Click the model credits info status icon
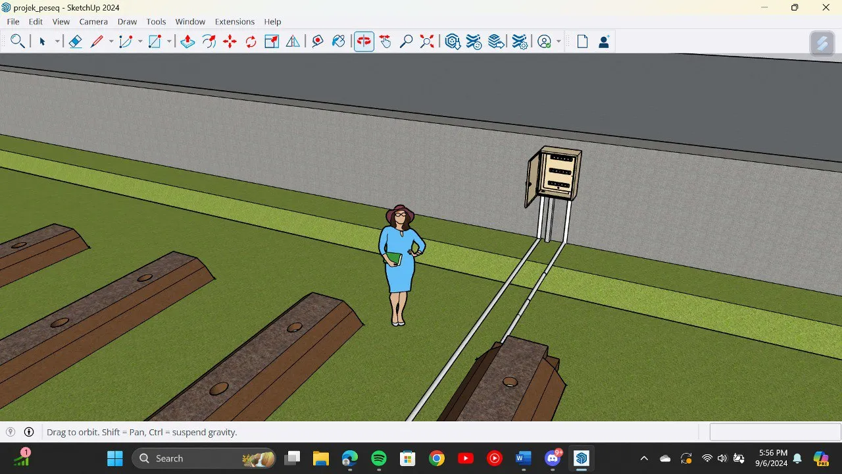842x474 pixels. [29, 432]
